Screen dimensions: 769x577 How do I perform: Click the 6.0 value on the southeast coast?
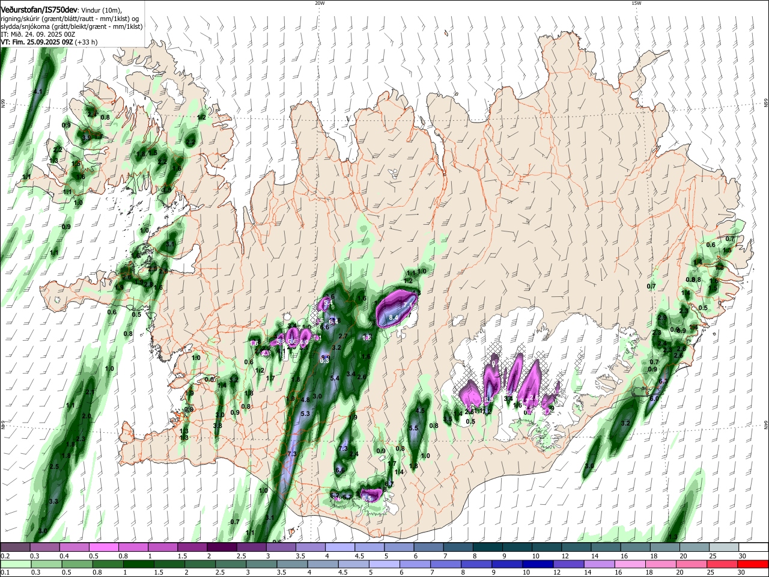click(654, 398)
